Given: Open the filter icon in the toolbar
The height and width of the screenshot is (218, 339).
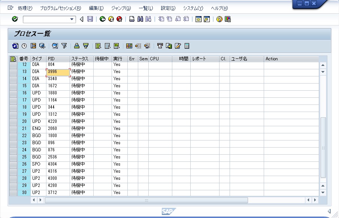Looking at the screenshot, I should tap(64, 46).
